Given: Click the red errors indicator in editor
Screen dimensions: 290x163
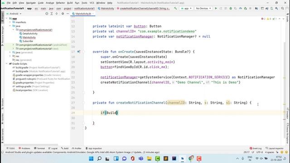Looking at the screenshot, I should point(263,19).
